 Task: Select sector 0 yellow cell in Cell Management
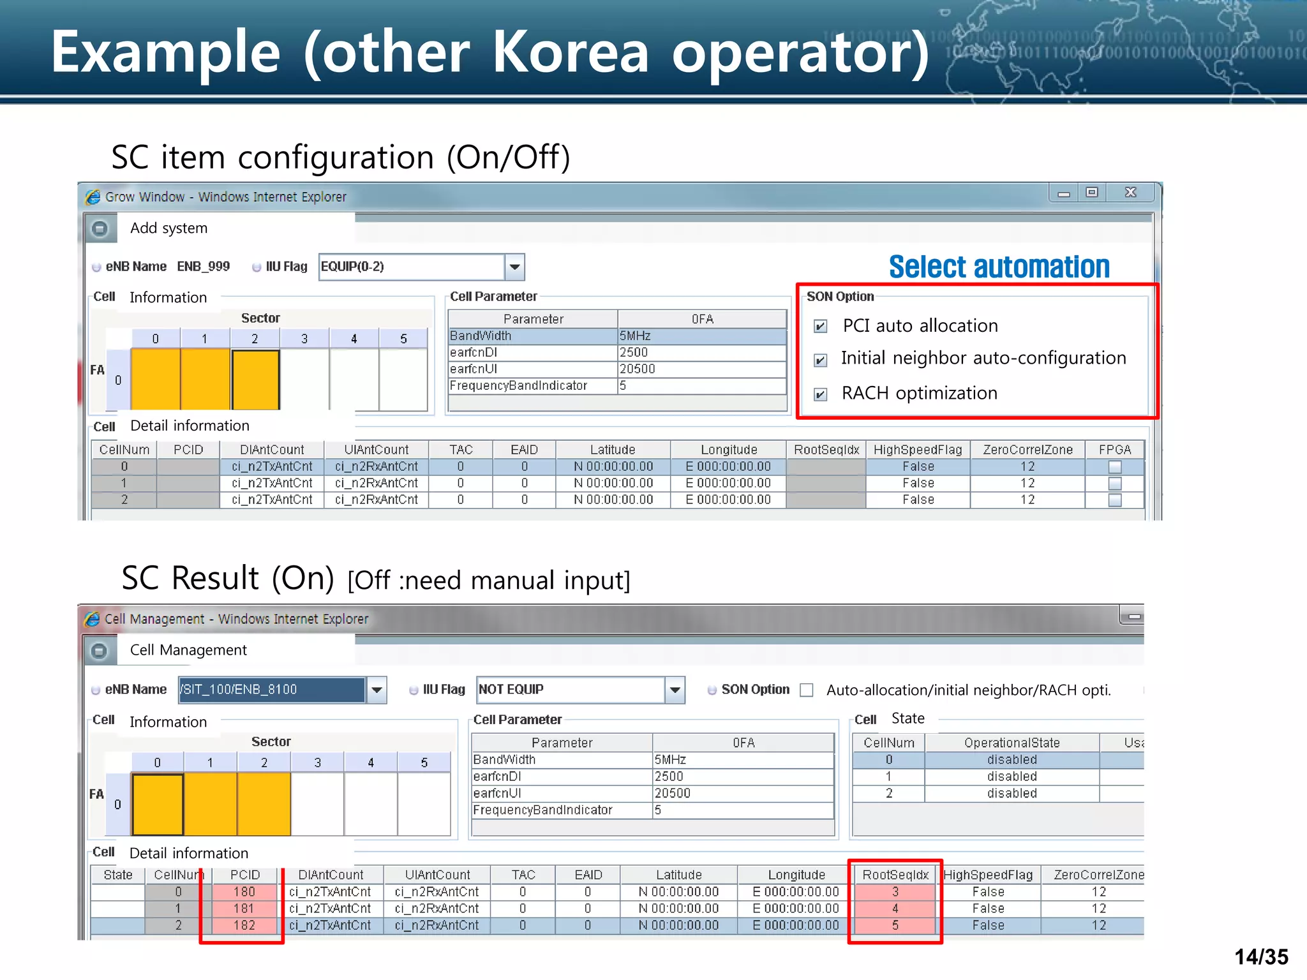point(158,804)
